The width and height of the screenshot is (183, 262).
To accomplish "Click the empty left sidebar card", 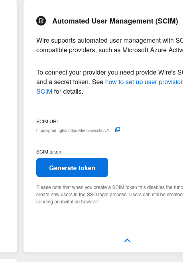I will pyautogui.click(x=8, y=126).
